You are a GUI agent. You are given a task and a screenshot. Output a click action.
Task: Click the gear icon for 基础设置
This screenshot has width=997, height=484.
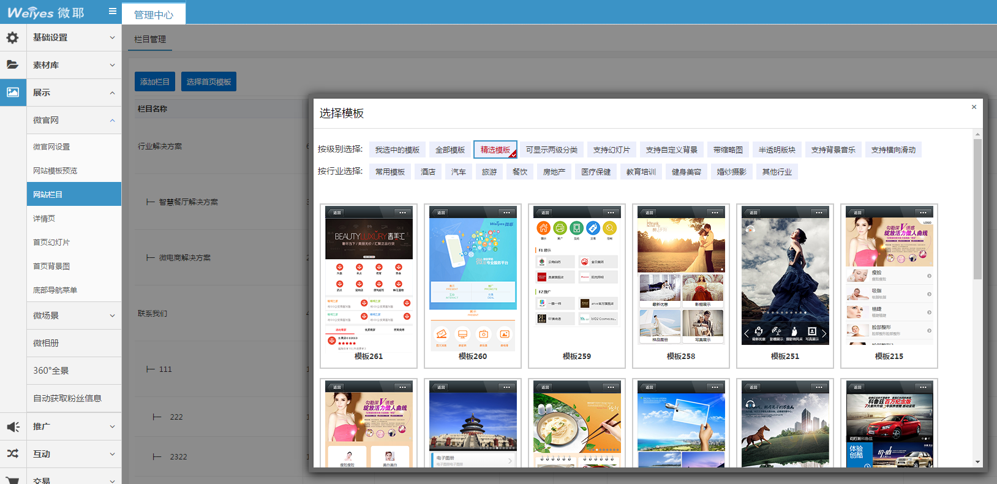(13, 37)
